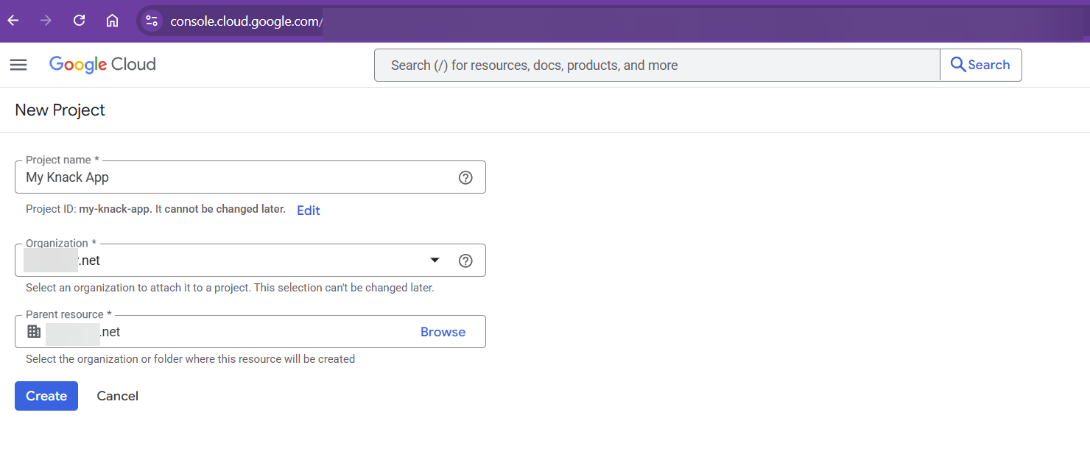
Task: Click the Google Cloud logo
Action: [102, 65]
